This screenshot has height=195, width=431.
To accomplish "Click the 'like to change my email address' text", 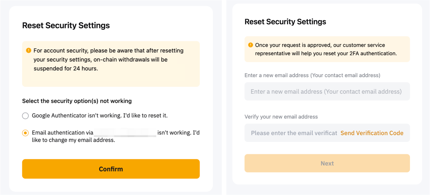I will 73,140.
